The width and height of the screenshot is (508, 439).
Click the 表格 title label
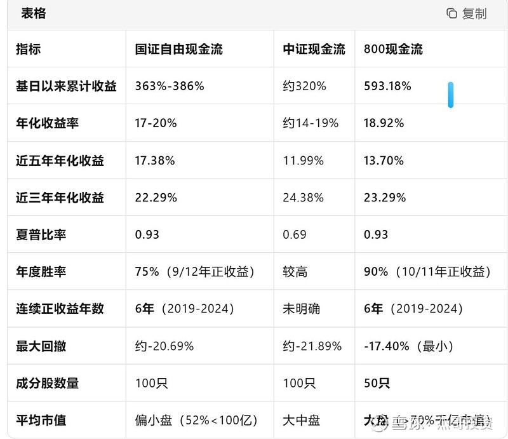[x=33, y=13]
